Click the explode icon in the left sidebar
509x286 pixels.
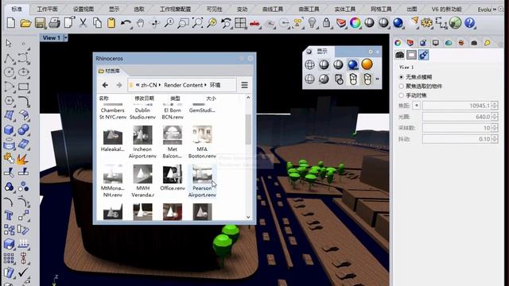pyautogui.click(x=23, y=159)
